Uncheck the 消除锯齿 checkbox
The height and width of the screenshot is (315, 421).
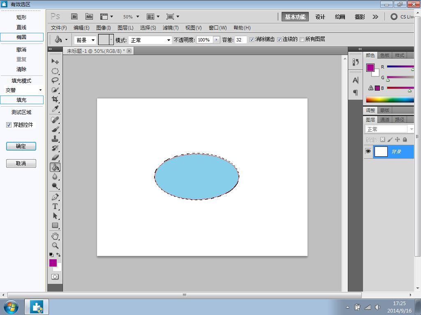click(x=252, y=40)
